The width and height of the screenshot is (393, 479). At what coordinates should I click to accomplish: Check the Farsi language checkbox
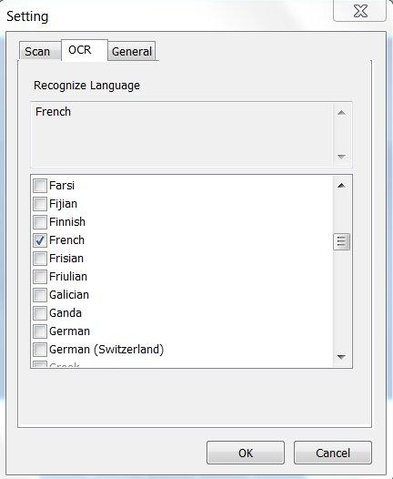(40, 186)
